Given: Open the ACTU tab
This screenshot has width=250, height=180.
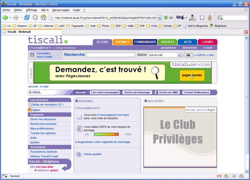Looking at the screenshot, I should point(187,42).
